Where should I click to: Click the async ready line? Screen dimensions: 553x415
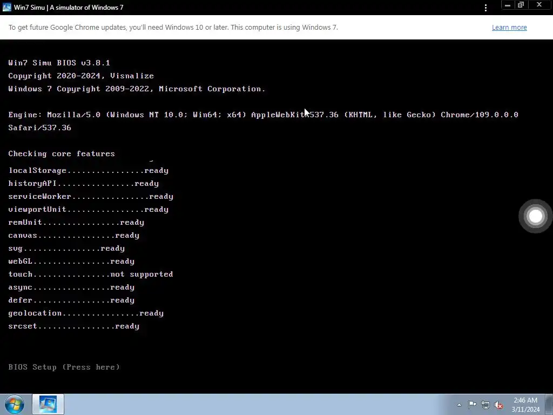click(71, 287)
